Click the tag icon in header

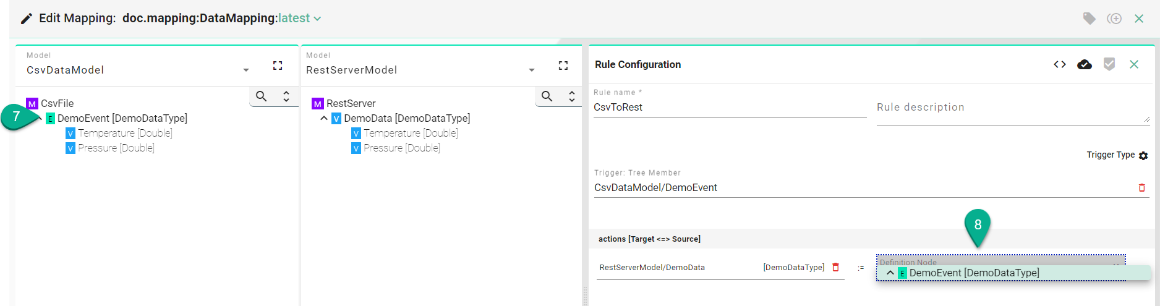1089,19
